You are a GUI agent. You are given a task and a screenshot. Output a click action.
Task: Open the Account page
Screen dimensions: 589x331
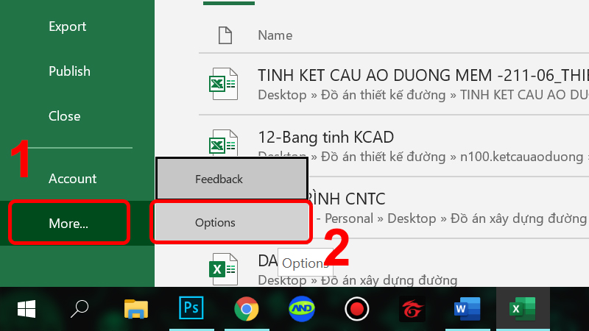pos(72,179)
